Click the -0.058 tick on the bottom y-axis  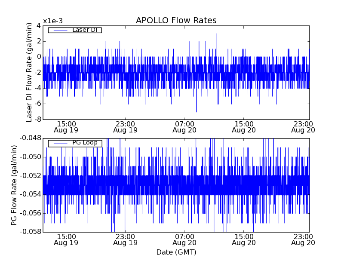coord(30,232)
